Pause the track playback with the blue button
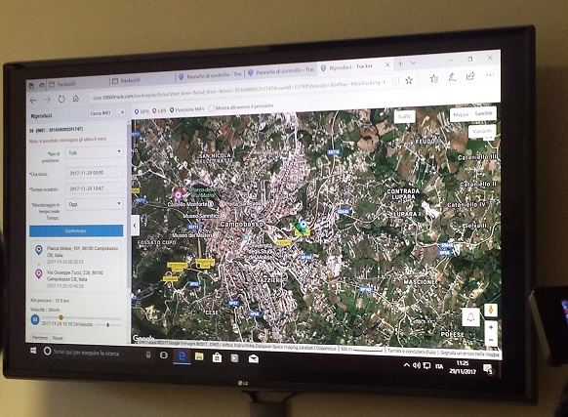 35,319
